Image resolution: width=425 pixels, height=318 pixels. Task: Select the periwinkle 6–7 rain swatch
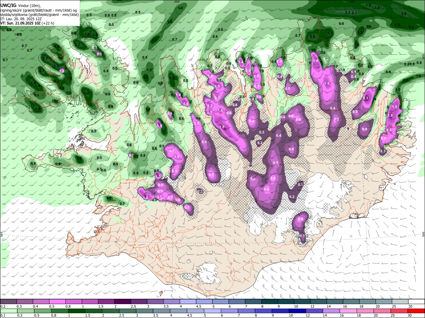tap(229, 311)
